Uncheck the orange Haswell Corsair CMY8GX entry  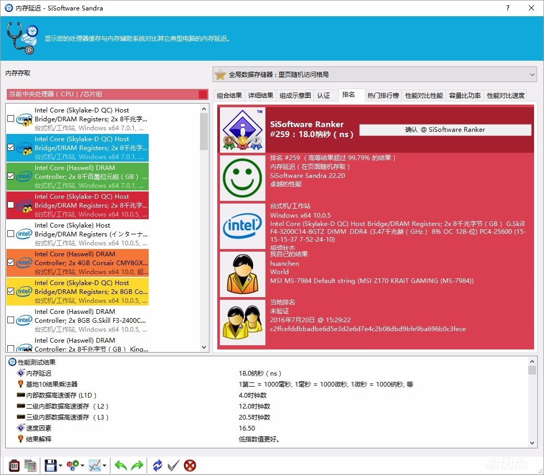11,263
